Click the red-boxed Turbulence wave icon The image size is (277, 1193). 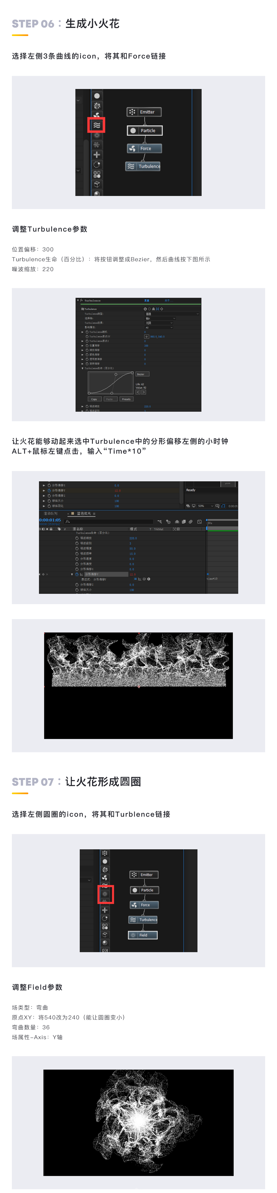[x=97, y=125]
